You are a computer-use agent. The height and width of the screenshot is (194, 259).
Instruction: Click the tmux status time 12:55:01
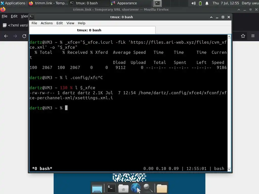tap(196, 168)
